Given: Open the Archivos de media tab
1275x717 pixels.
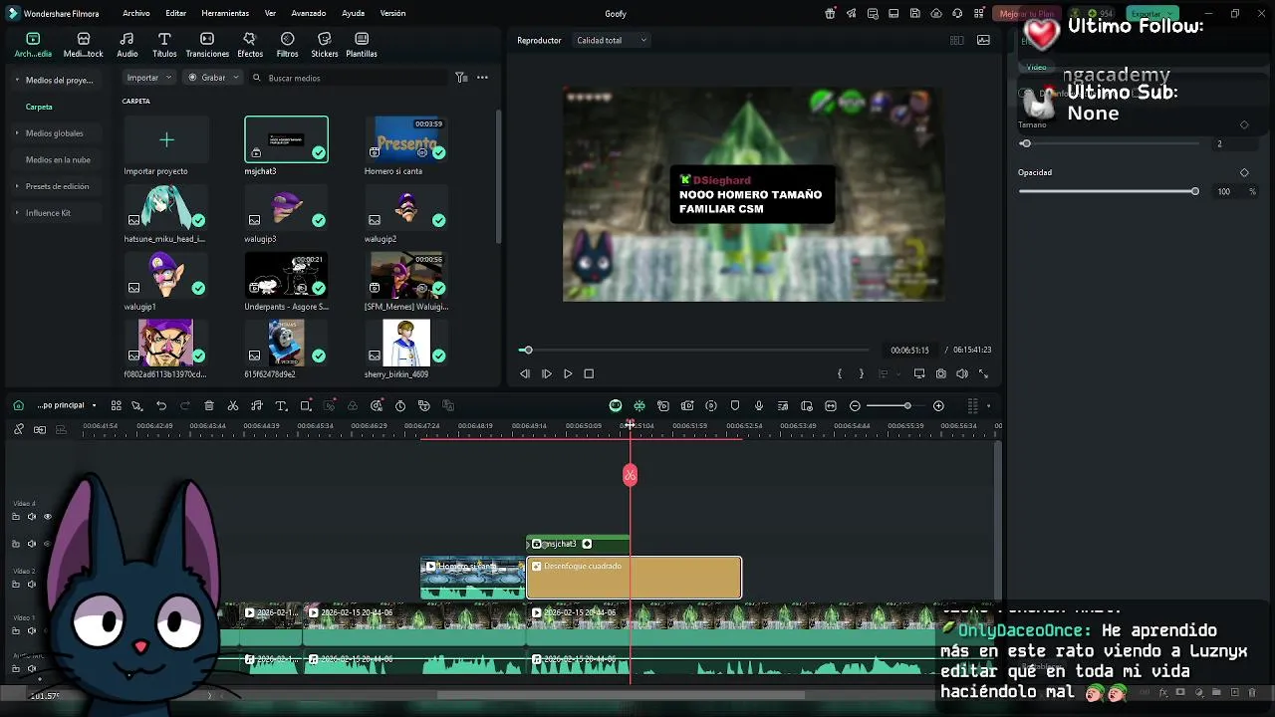Looking at the screenshot, I should [x=33, y=45].
